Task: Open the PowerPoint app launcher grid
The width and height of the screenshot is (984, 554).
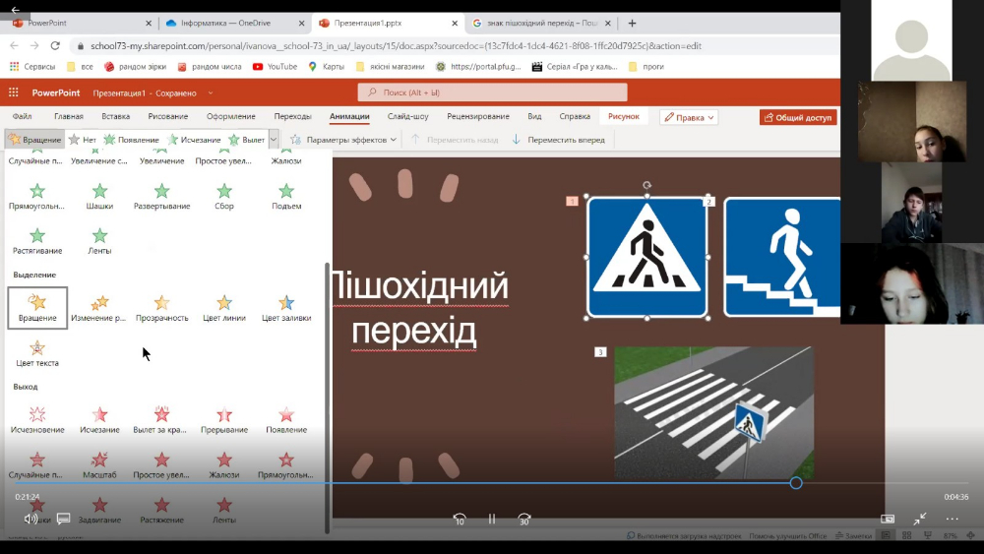Action: point(13,92)
